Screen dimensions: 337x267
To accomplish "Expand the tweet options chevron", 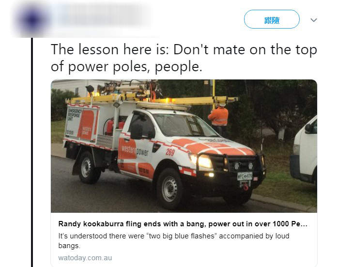I will point(314,20).
